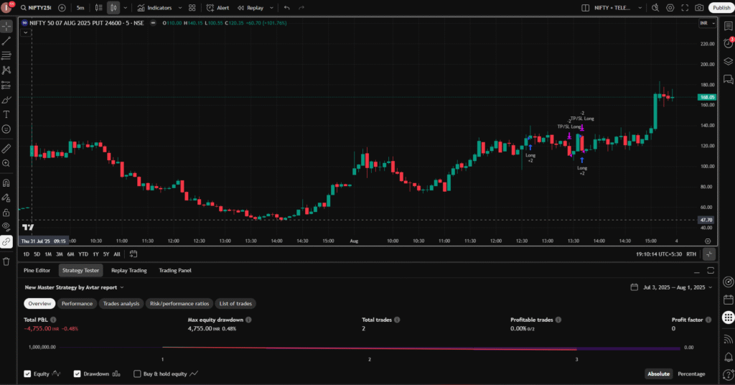
Task: Enable Buy & hold equity checkbox
Action: pos(137,374)
